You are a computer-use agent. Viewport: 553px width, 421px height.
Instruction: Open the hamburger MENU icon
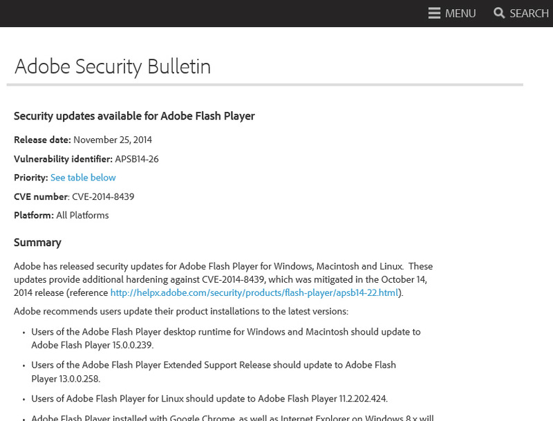click(x=434, y=13)
